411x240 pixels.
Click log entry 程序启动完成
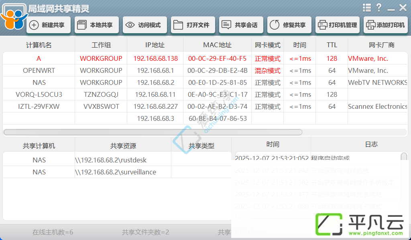point(330,158)
